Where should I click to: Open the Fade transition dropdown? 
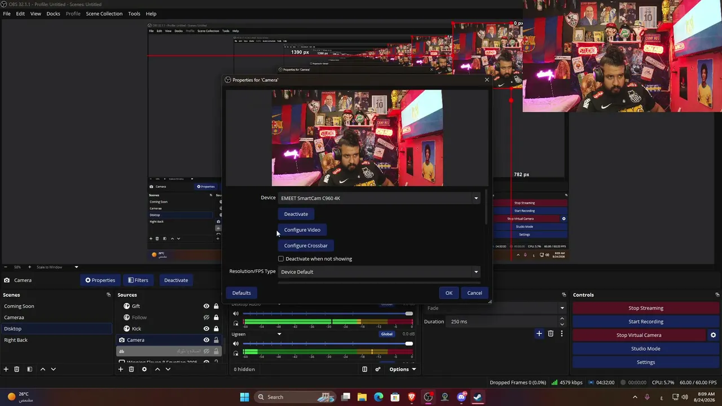coord(495,308)
